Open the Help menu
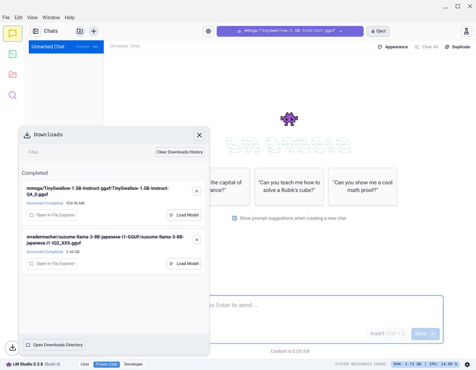The height and width of the screenshot is (370, 476). [x=70, y=17]
